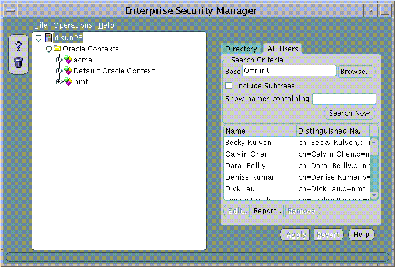The height and width of the screenshot is (267, 395).
Task: Click the bottom-right Help button
Action: [361, 235]
